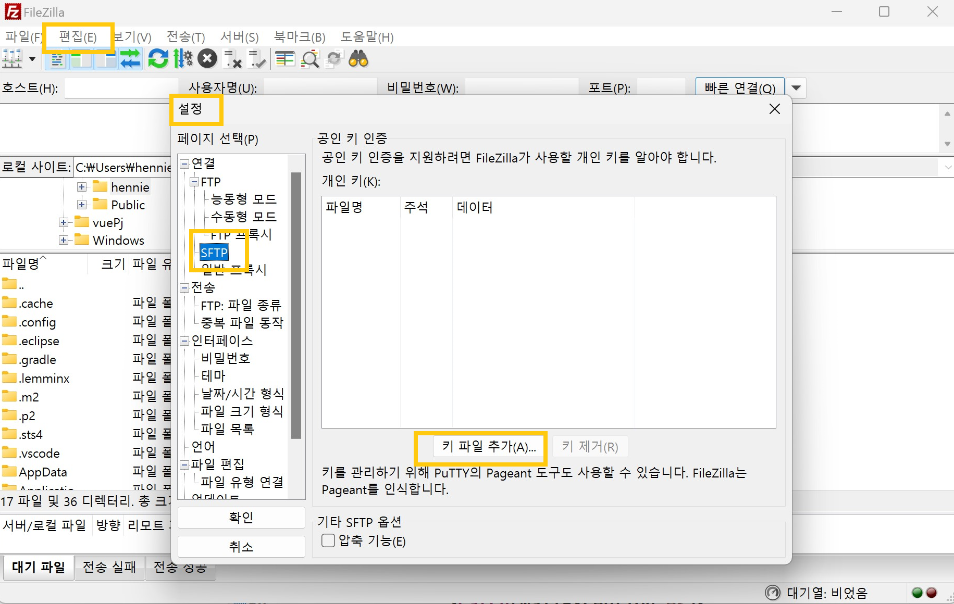Toggle remote directory tree icon
Screen dimensions: 954x604
tap(106, 59)
